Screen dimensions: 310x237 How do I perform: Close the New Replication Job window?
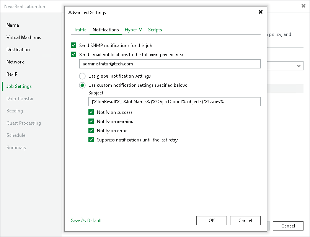(303, 6)
